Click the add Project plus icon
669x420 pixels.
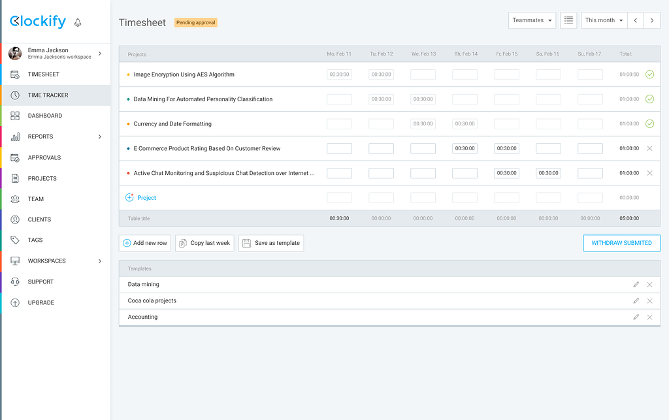click(x=129, y=198)
